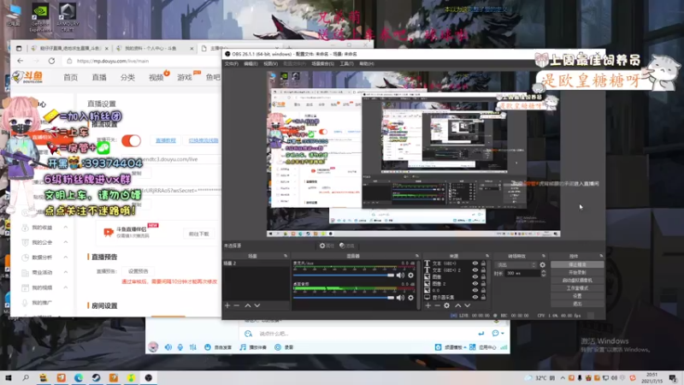Screen dimensions: 684x385
Task: Show hidden system tray icons chevron
Action: [x=563, y=378]
